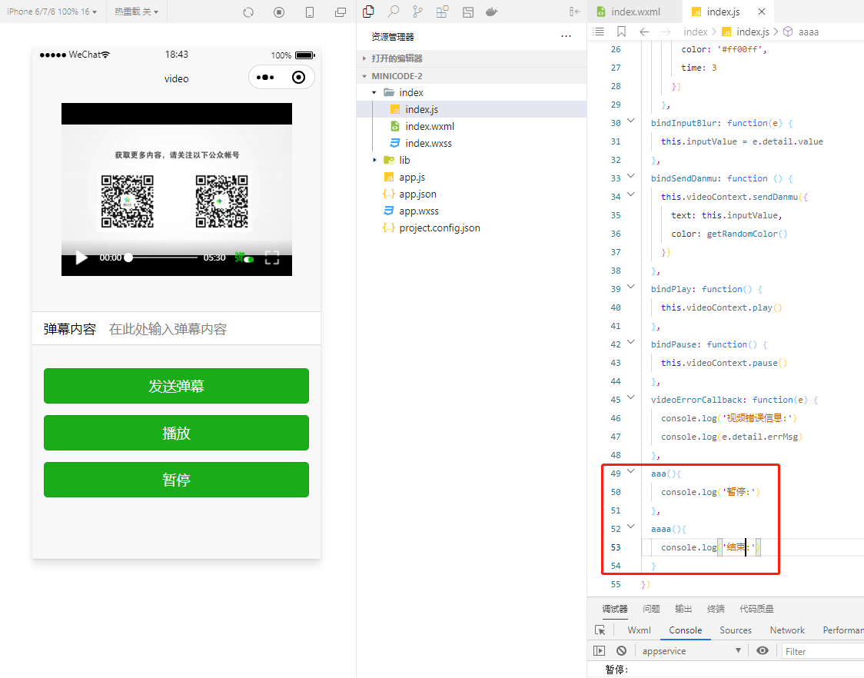Open the extensions blocks icon

click(x=442, y=11)
